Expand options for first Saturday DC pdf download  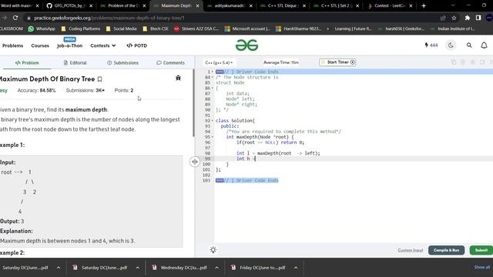[x=59, y=268]
